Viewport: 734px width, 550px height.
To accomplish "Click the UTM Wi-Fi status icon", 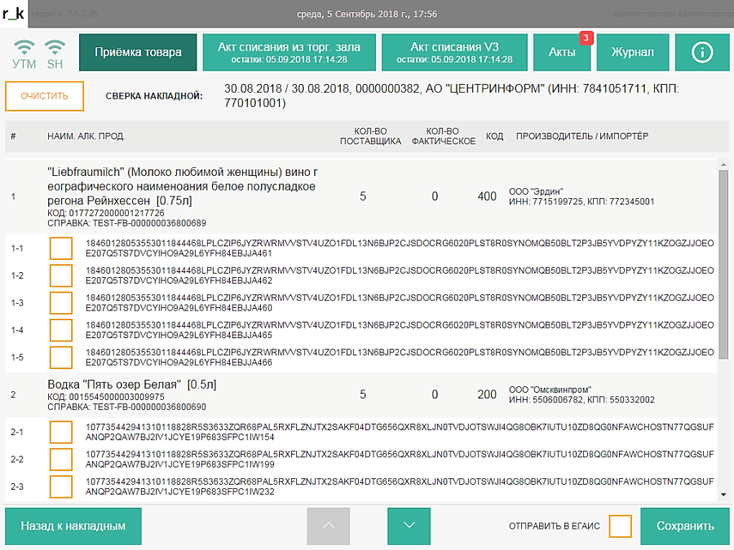I will [24, 47].
